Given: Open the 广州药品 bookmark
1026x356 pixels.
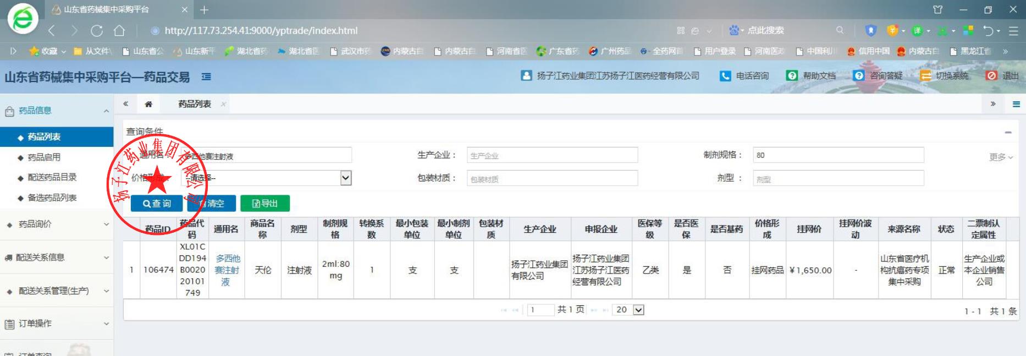Looking at the screenshot, I should [610, 51].
